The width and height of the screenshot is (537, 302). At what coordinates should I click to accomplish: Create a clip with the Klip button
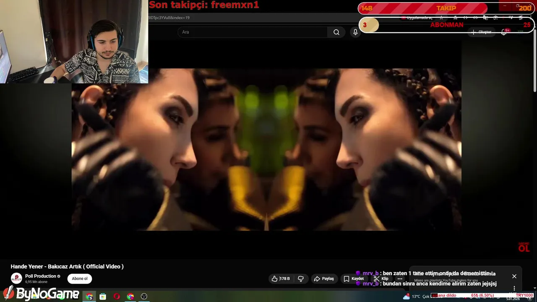pyautogui.click(x=381, y=279)
